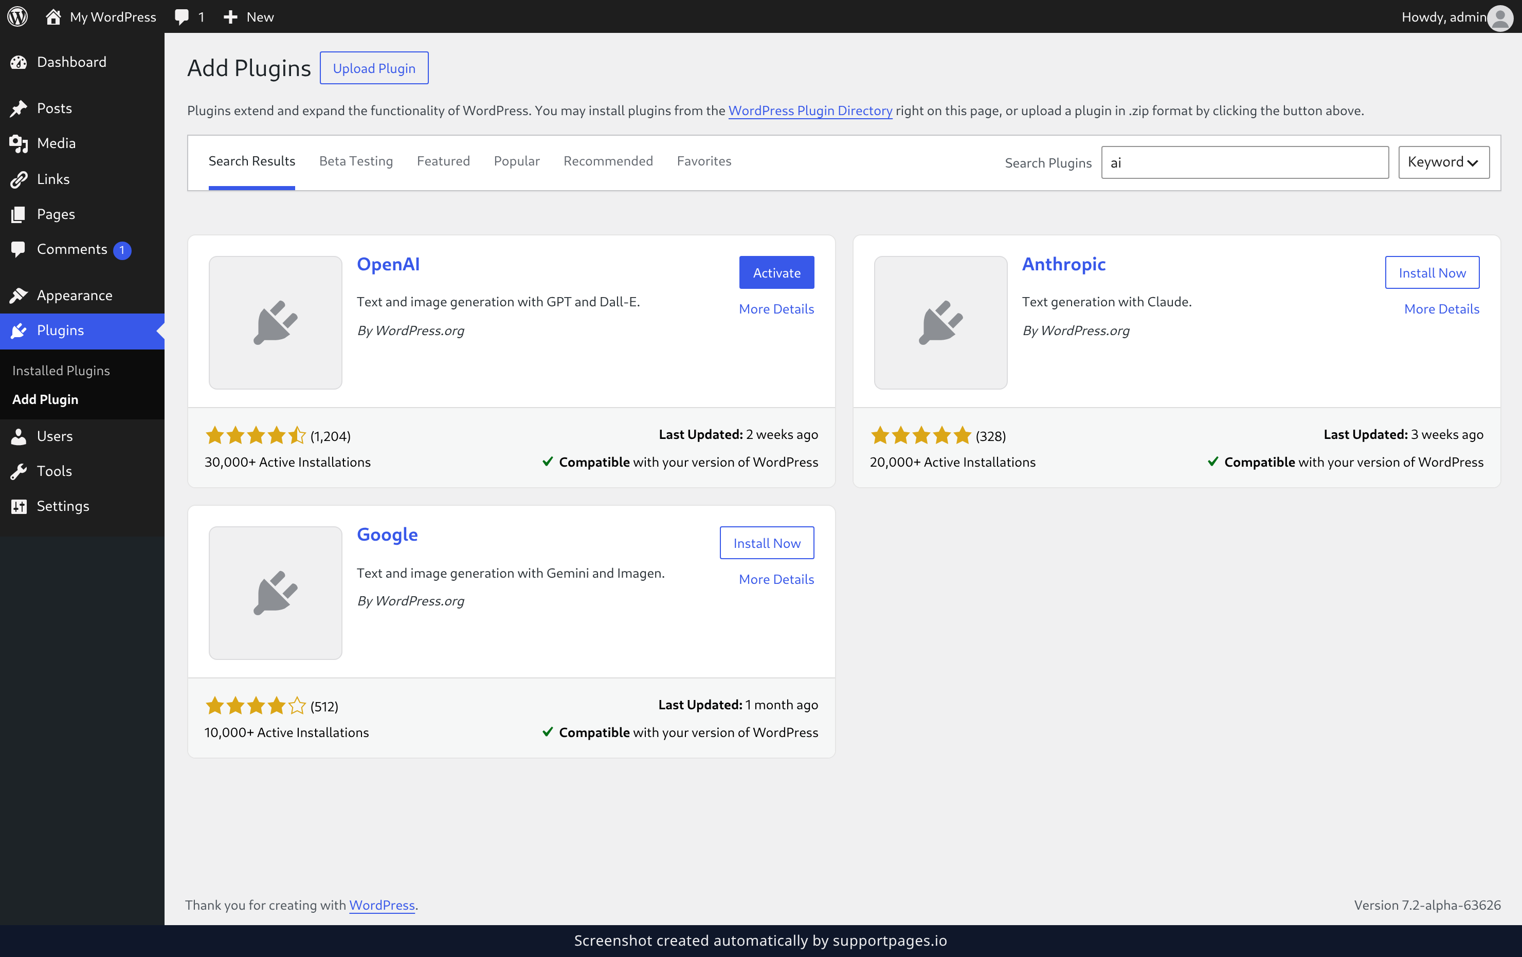Open Add Plugin submenu item
Image resolution: width=1522 pixels, height=957 pixels.
click(x=46, y=399)
